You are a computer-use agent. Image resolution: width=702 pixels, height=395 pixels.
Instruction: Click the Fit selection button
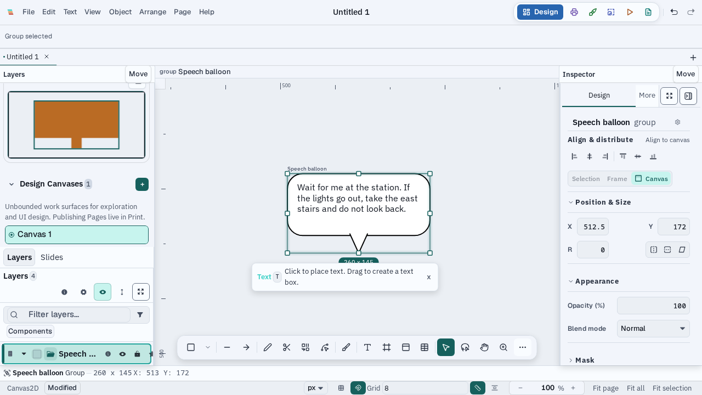click(672, 388)
